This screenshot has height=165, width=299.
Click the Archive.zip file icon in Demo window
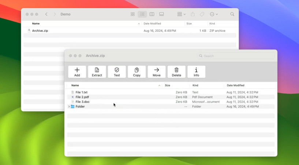29,31
